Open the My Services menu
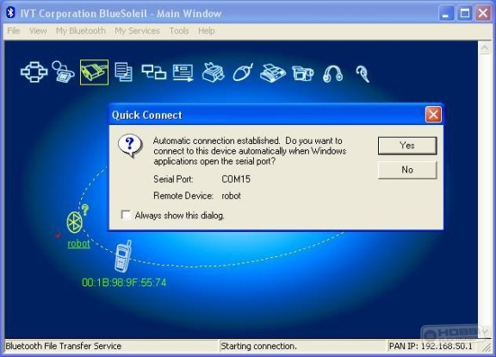The width and height of the screenshot is (496, 357). [137, 31]
